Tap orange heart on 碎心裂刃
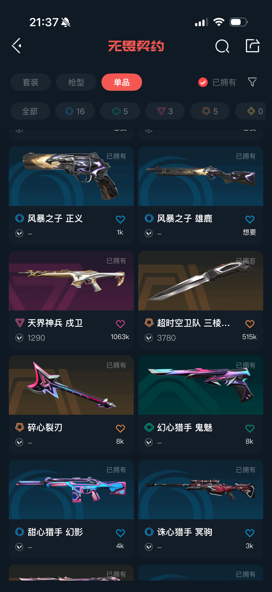 pos(120,428)
